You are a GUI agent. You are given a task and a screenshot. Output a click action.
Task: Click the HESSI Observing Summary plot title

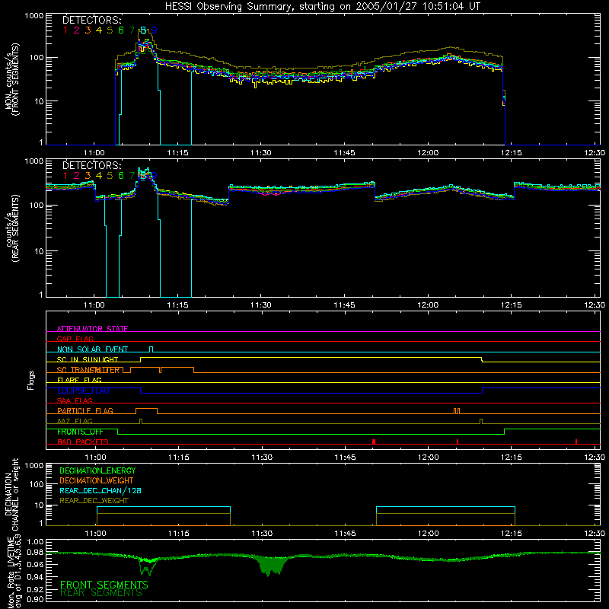322,6
